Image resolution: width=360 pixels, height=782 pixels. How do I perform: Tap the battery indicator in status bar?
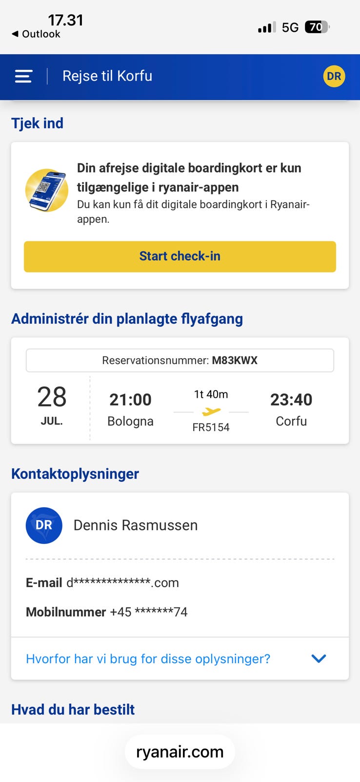pos(317,27)
